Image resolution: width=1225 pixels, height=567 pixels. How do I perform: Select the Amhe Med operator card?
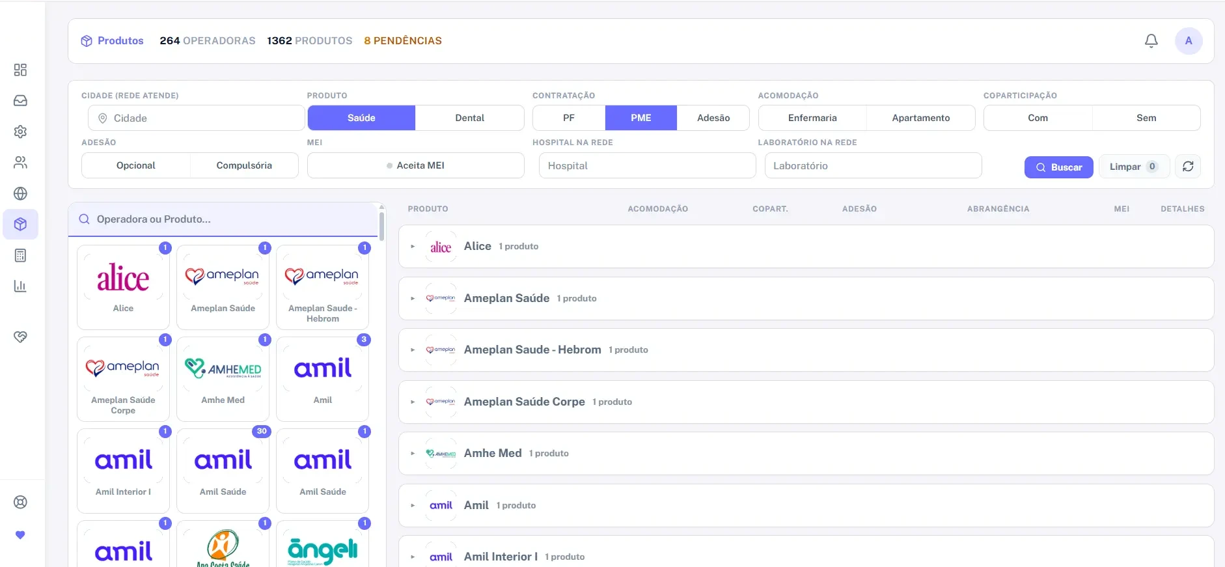point(223,379)
